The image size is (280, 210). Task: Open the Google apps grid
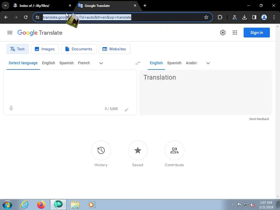235,33
